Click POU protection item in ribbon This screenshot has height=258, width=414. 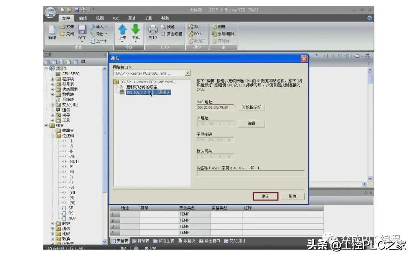(195, 34)
